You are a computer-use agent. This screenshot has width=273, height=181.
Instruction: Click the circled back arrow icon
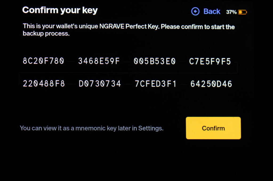coord(195,11)
